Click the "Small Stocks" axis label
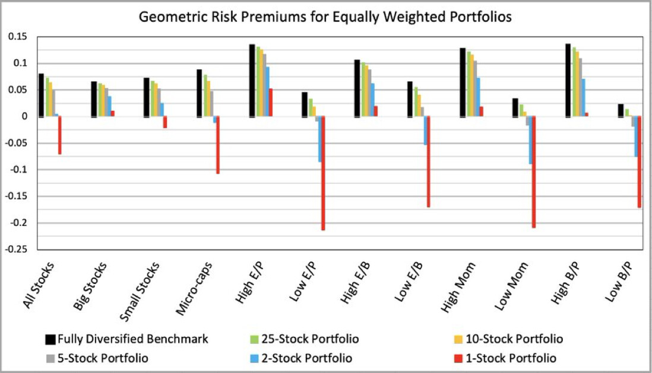 point(141,288)
